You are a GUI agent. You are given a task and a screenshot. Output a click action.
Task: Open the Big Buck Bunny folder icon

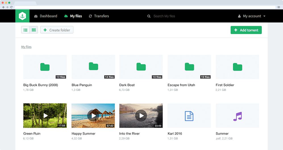coord(45,67)
